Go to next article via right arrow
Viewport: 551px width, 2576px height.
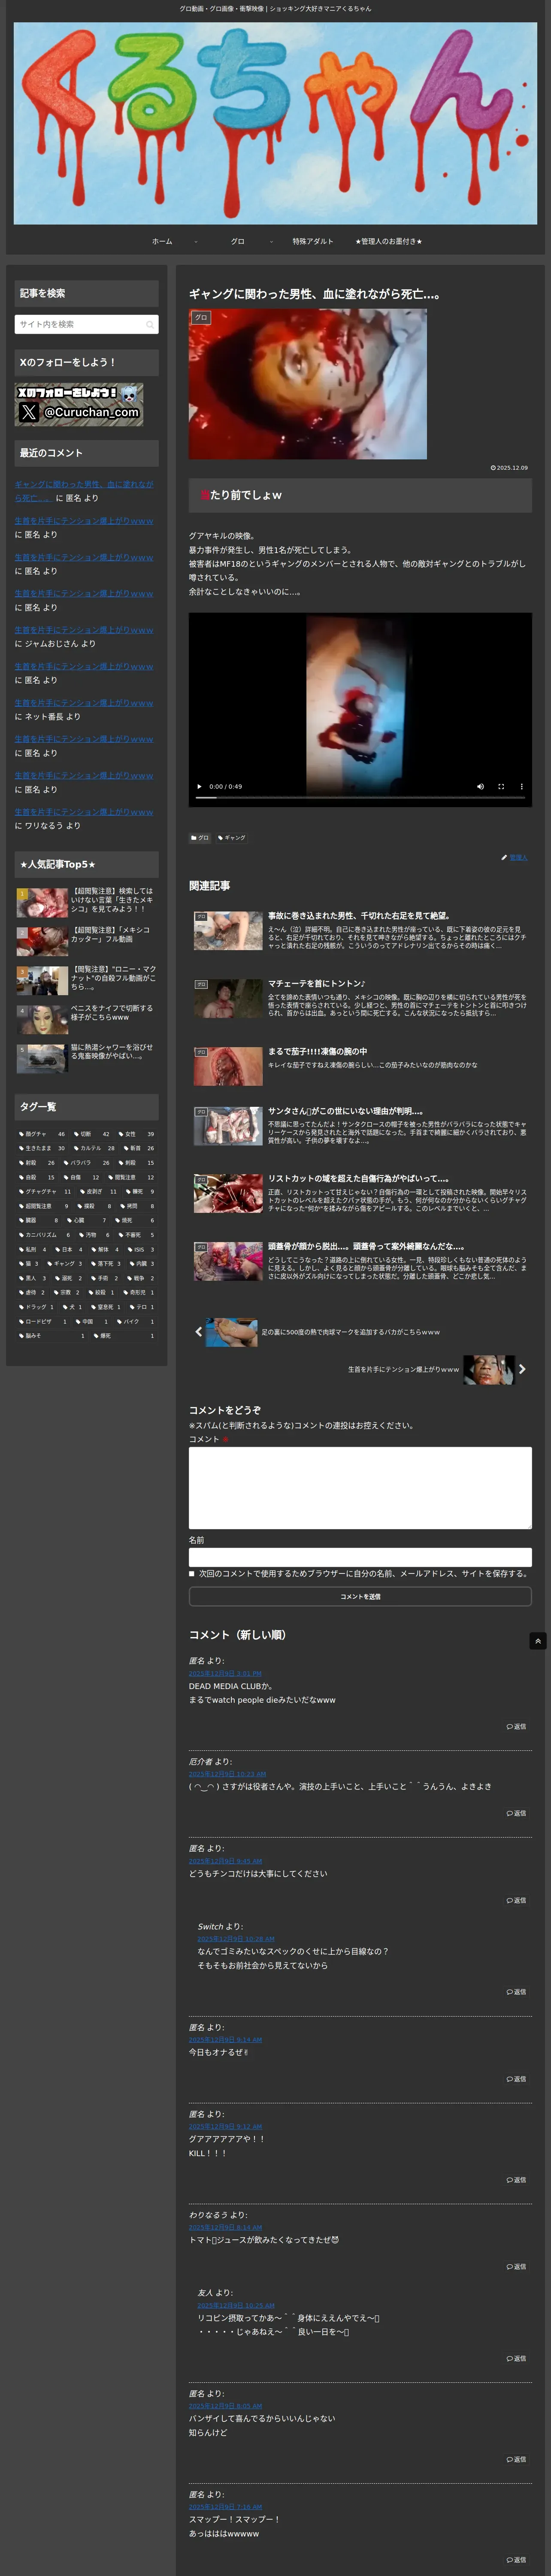point(522,1369)
